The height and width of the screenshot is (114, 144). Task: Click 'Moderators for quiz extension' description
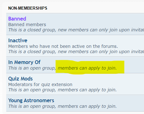[40, 84]
